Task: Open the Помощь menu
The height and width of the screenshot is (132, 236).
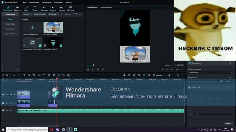Action: point(69,3)
